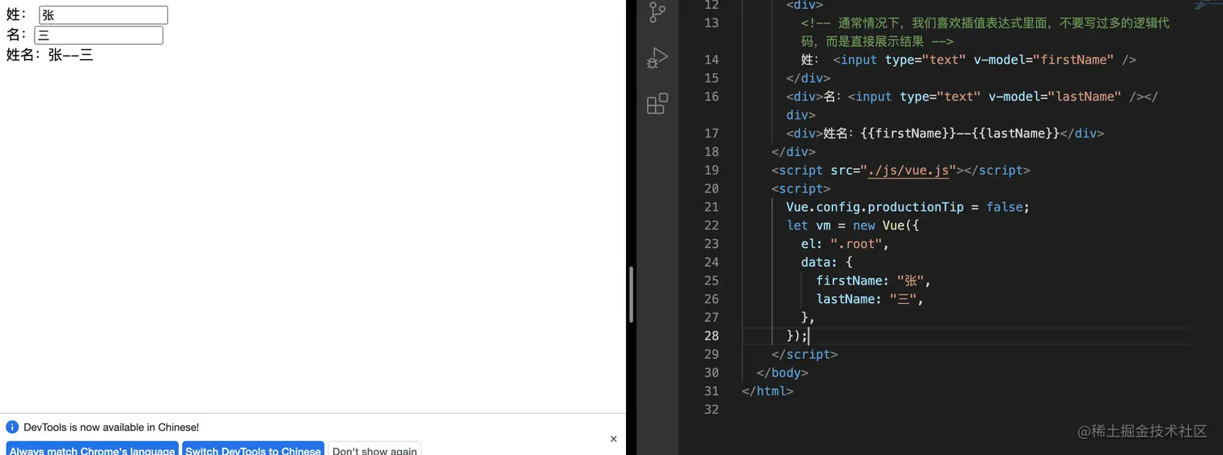
Task: Click the editor minimap in top-right corner
Action: [1208, 5]
